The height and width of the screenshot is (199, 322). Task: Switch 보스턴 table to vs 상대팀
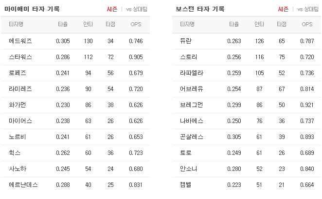tap(308, 9)
